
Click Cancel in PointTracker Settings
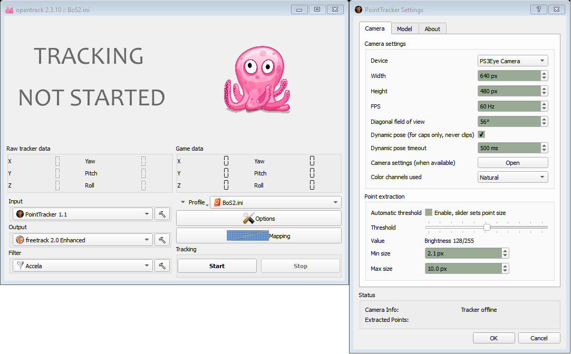click(539, 338)
